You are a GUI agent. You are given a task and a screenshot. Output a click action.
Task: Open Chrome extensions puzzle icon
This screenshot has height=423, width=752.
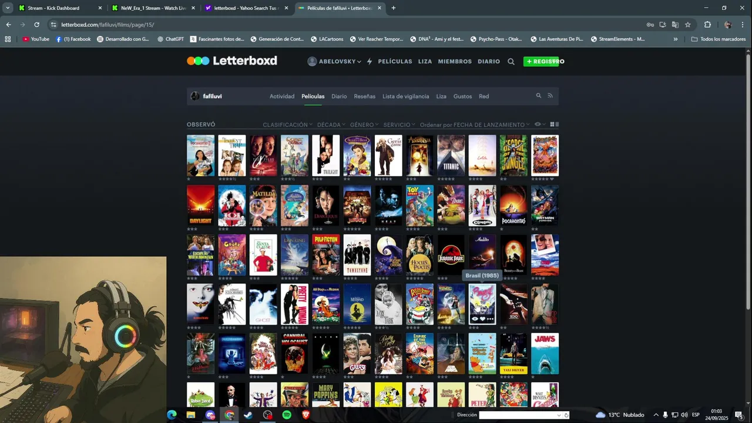(707, 25)
